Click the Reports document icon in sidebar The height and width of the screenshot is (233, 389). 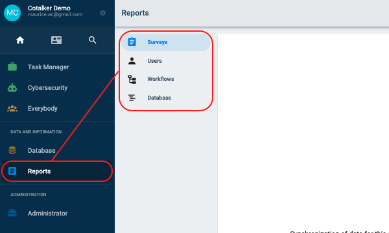pos(12,171)
